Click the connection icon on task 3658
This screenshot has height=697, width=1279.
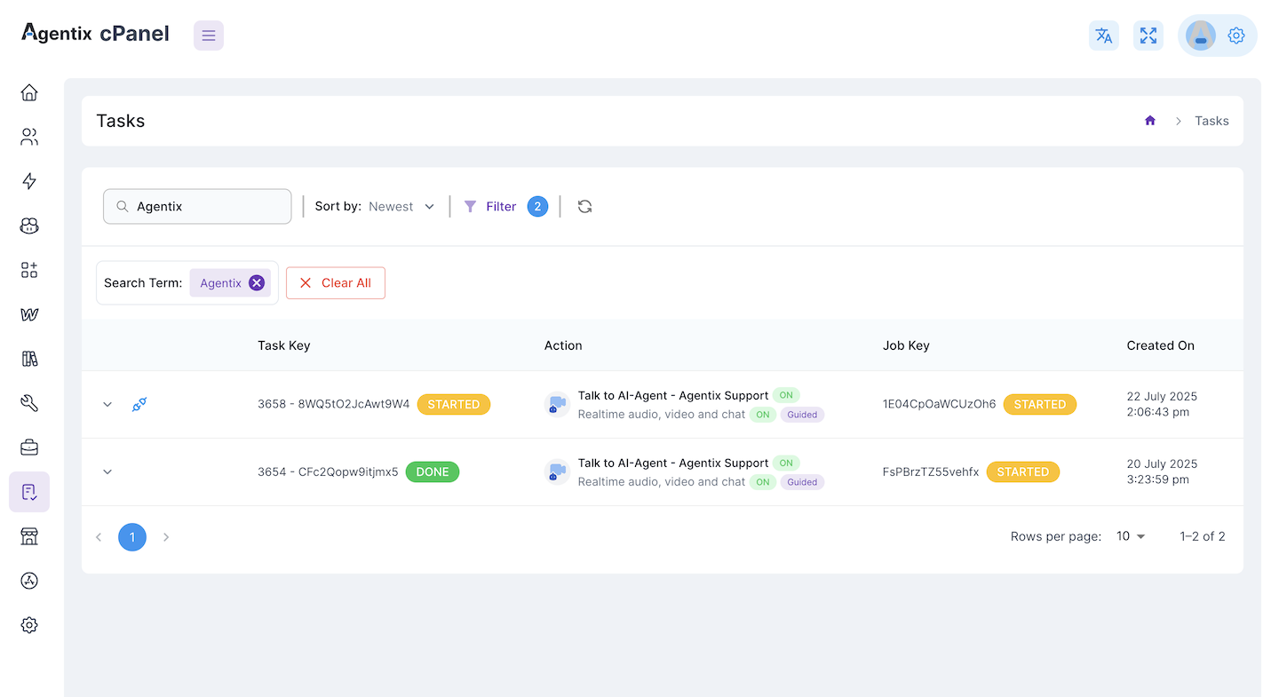[x=139, y=404]
